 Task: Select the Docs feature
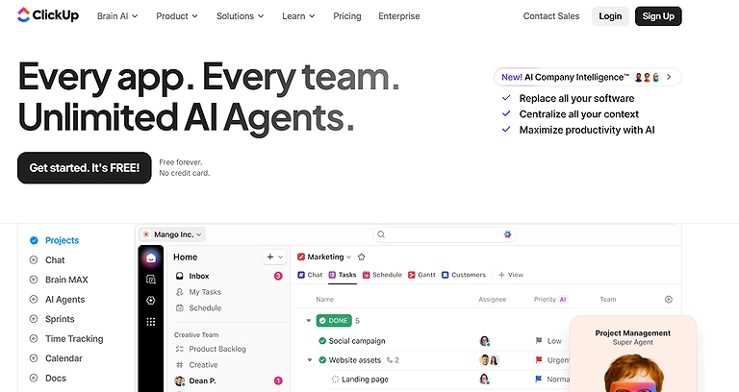[55, 378]
